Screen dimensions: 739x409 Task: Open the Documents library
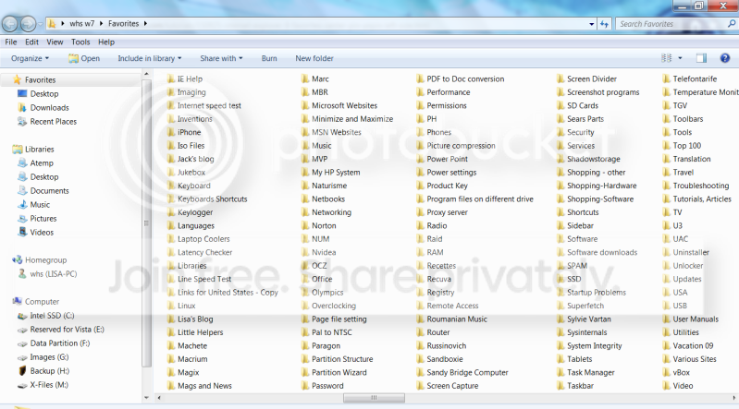pyautogui.click(x=43, y=190)
